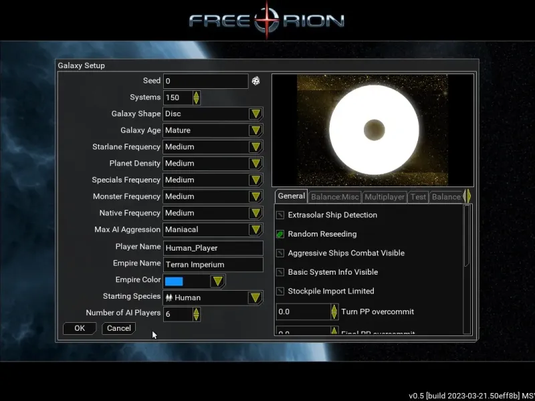Screen dimensions: 535x401
Task: Click the Seed input field
Action: 206,81
